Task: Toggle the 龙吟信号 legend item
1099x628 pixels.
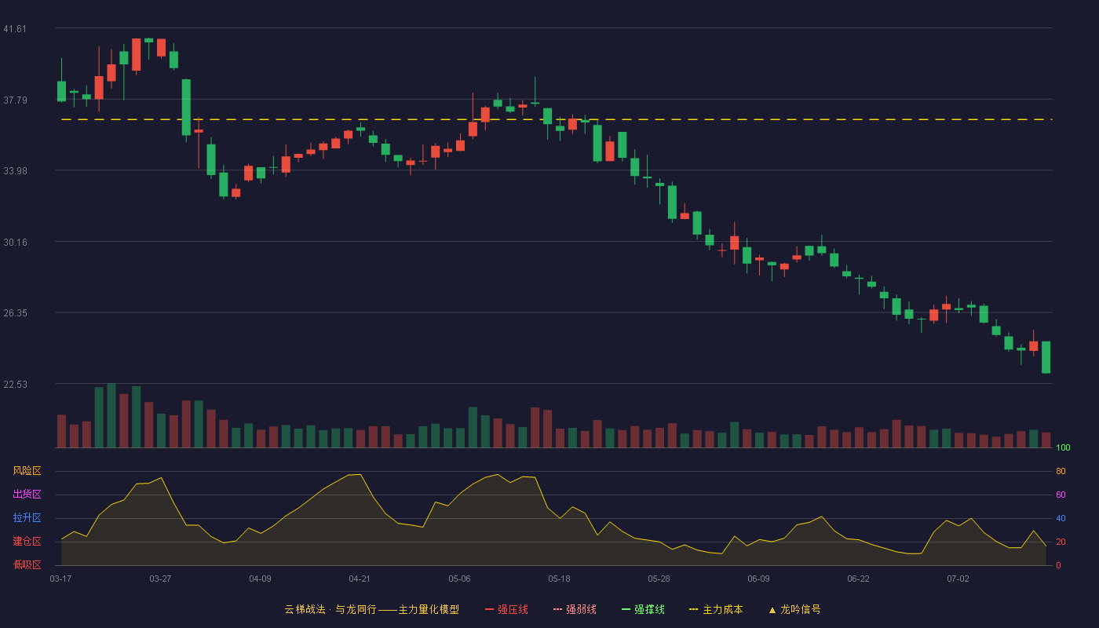Action: (x=794, y=609)
